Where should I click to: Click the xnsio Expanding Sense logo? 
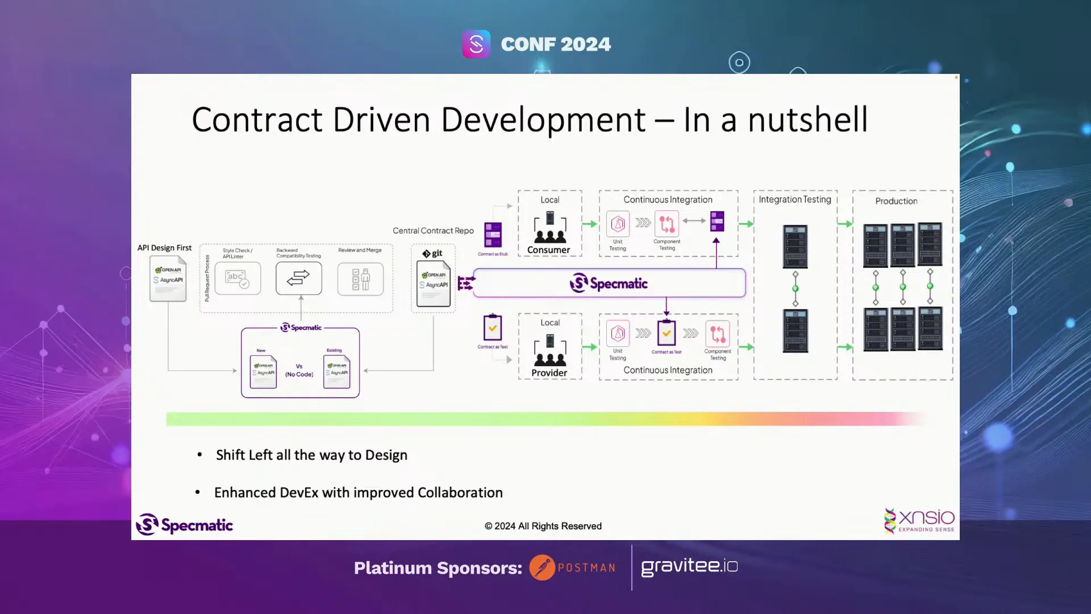[x=919, y=520]
